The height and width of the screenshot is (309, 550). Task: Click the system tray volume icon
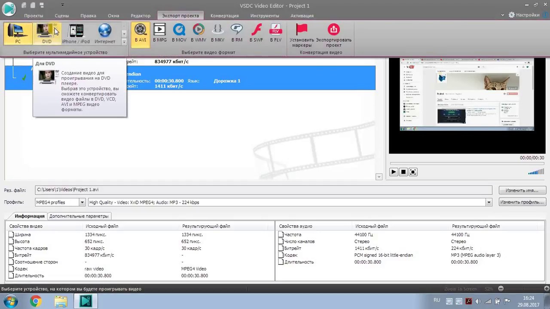pos(478,301)
